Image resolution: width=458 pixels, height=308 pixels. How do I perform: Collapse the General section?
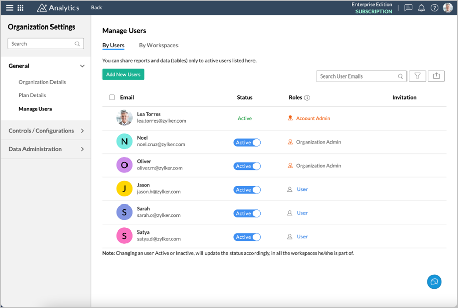click(x=82, y=66)
